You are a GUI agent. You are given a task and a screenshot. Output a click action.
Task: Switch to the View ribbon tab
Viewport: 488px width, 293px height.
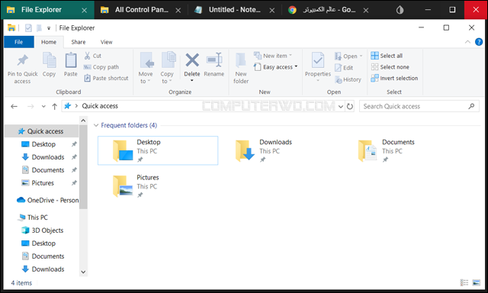click(x=107, y=42)
